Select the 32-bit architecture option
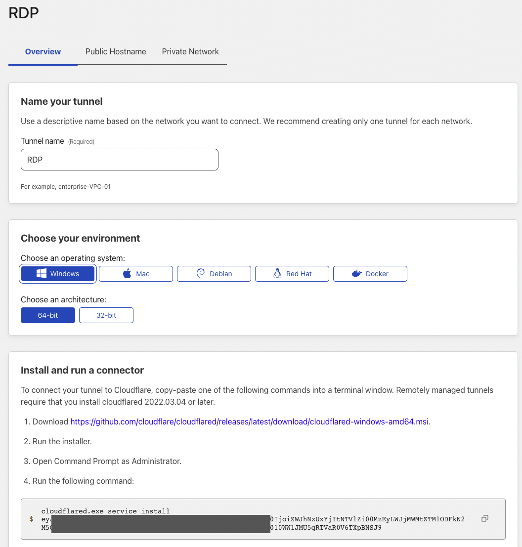Viewport: 522px width, 547px height. tap(106, 315)
